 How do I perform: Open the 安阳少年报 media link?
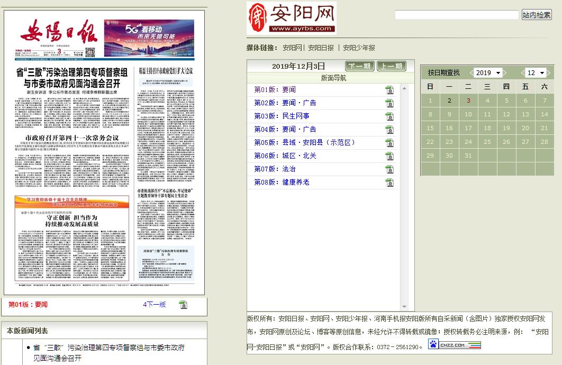pos(359,48)
